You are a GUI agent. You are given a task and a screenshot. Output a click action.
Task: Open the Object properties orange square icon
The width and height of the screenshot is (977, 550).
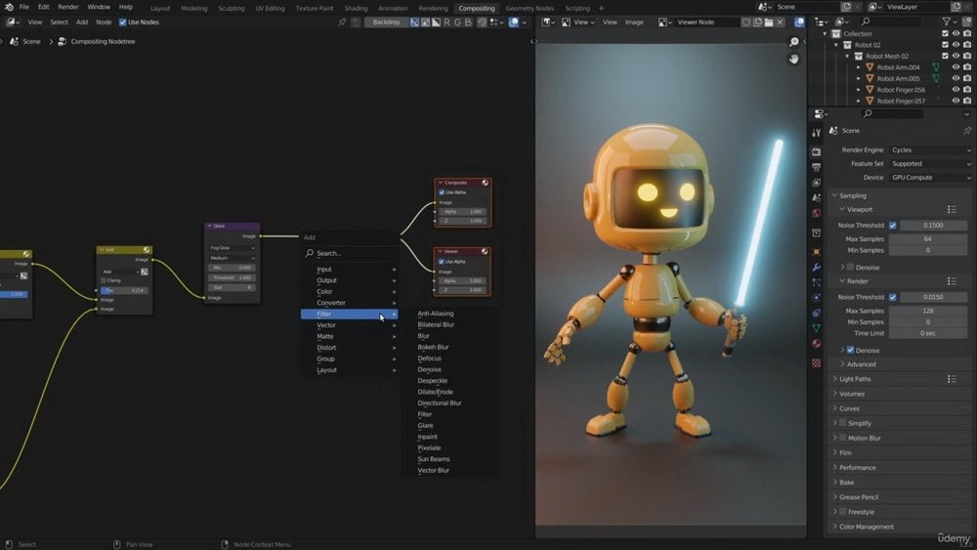(816, 252)
